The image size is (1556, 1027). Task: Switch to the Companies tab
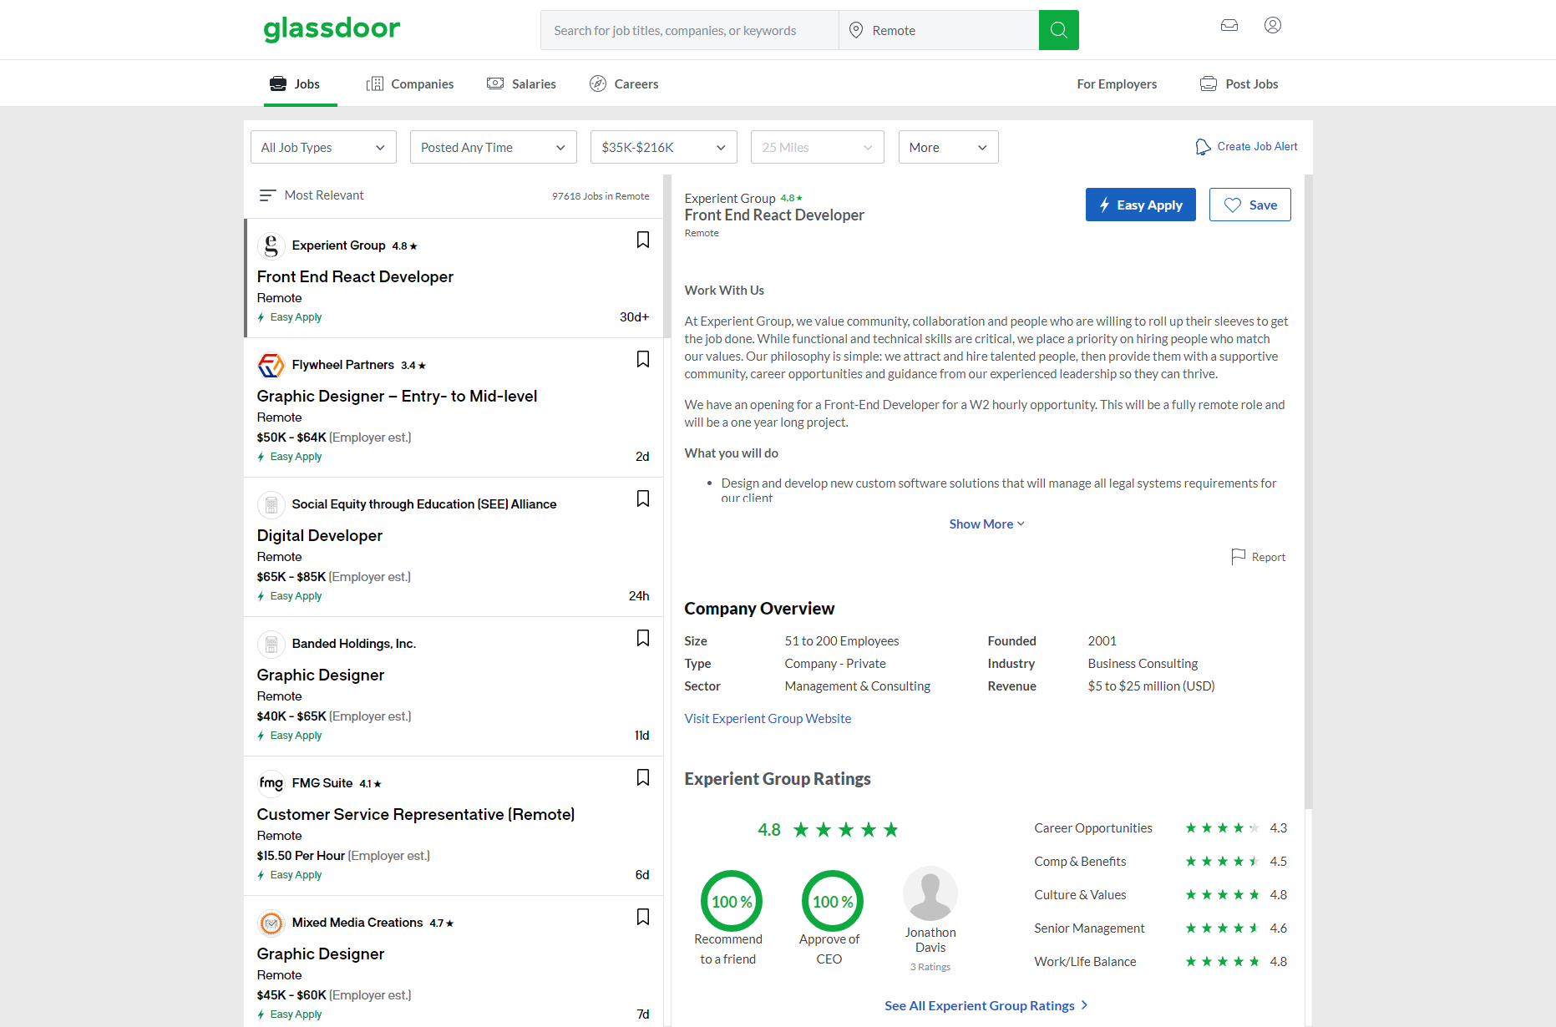tap(410, 83)
